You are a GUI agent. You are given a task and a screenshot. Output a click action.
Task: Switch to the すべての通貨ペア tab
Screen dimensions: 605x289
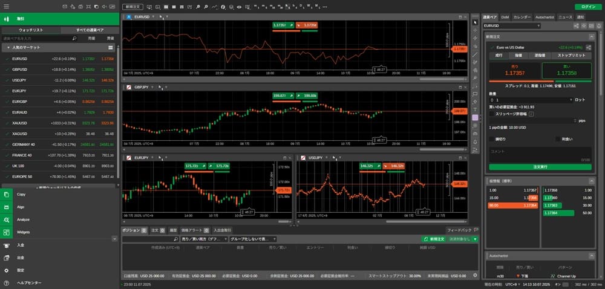point(90,30)
